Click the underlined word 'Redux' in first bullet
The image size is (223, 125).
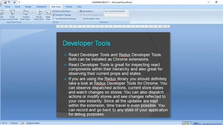(124, 55)
